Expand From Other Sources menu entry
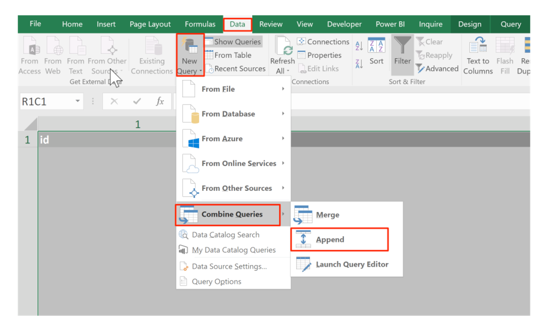 tap(234, 188)
